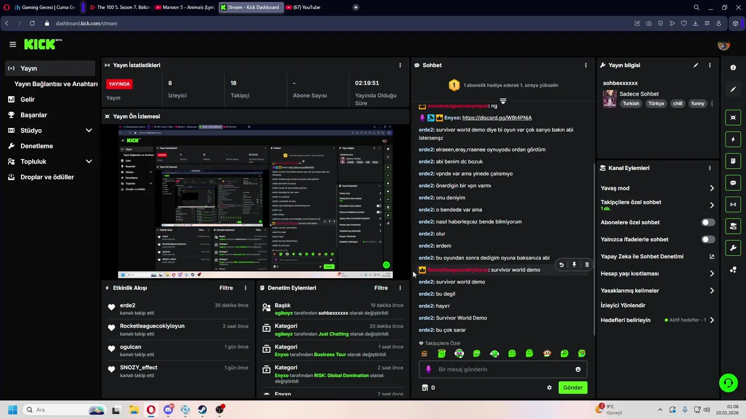Click the shop icon below message box
The width and height of the screenshot is (746, 419).
click(x=424, y=388)
